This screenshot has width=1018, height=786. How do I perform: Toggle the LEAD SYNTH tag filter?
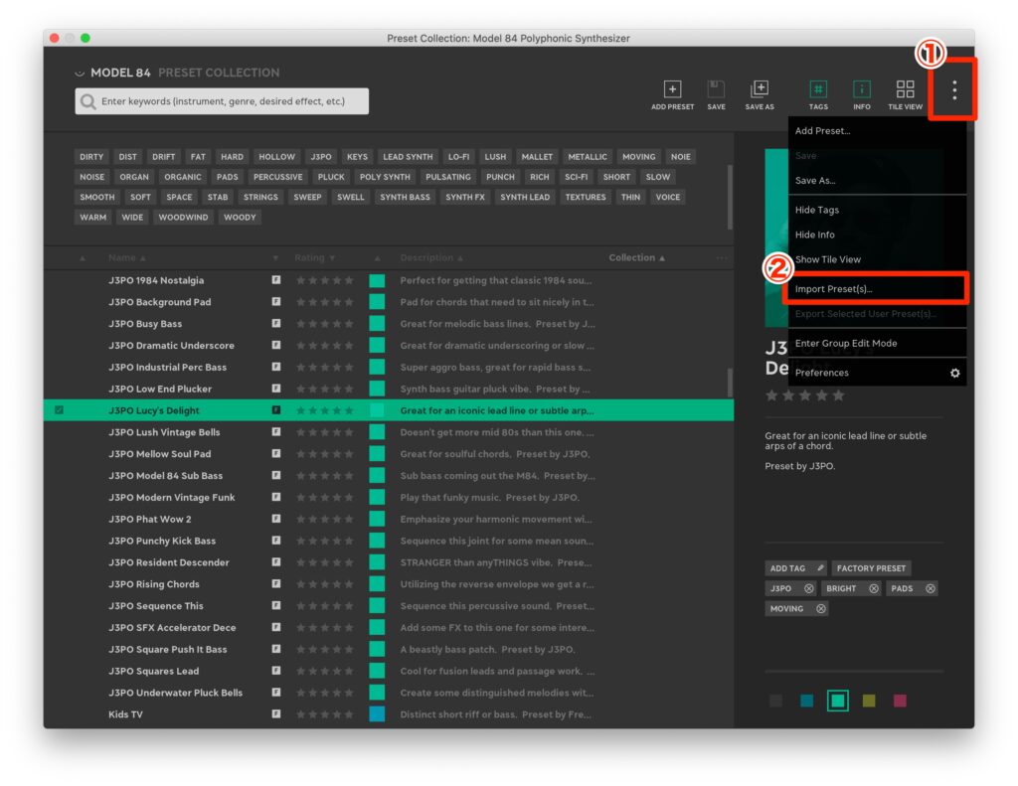point(408,157)
